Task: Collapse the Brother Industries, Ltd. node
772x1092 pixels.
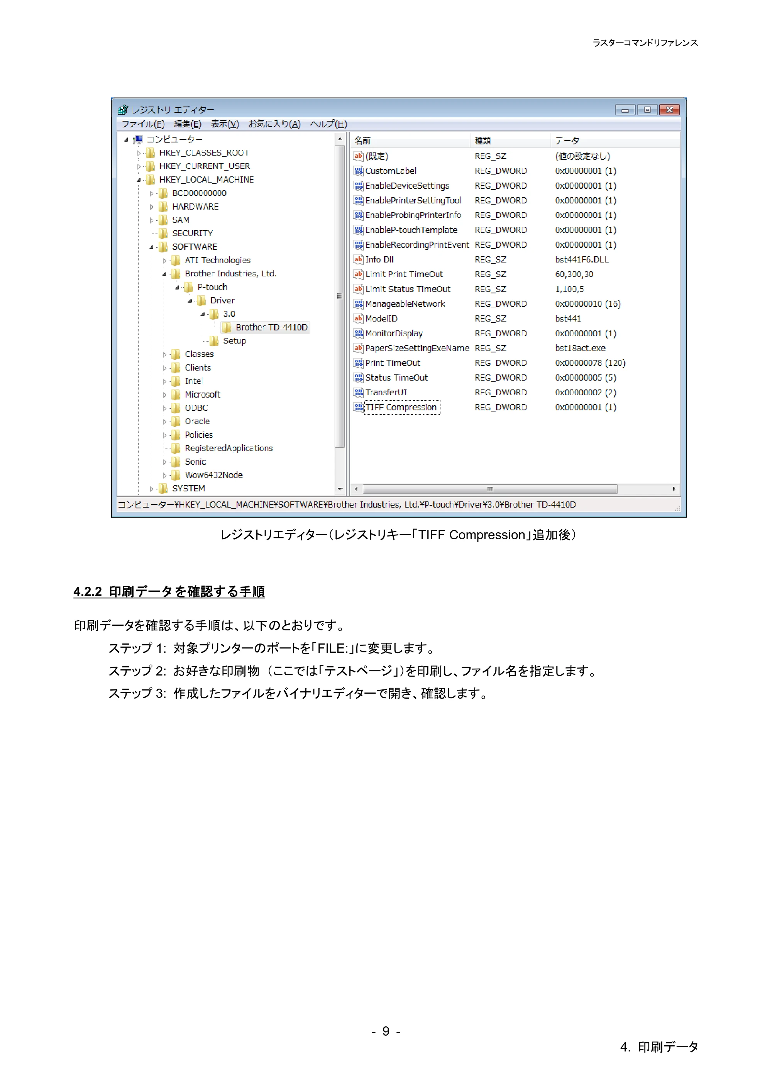Action: pyautogui.click(x=164, y=274)
